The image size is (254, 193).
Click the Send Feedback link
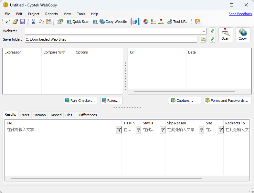[x=240, y=14]
